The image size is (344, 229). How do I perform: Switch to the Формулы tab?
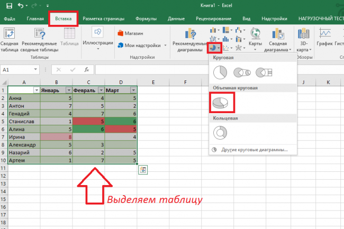pyautogui.click(x=146, y=19)
